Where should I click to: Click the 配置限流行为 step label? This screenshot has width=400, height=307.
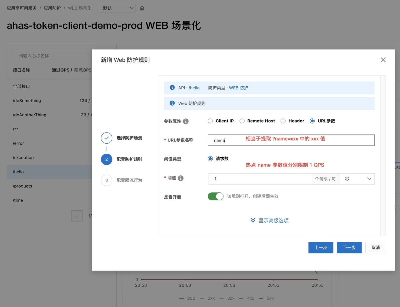[129, 180]
